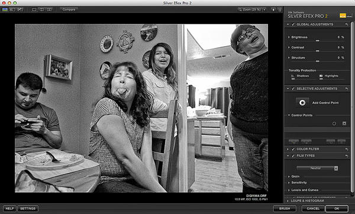Screen dimensions: 355x214
Task: Click the Structure slider handle
Action: (x=317, y=61)
